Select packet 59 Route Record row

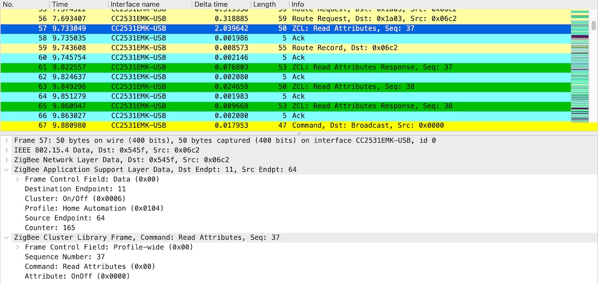[x=285, y=48]
